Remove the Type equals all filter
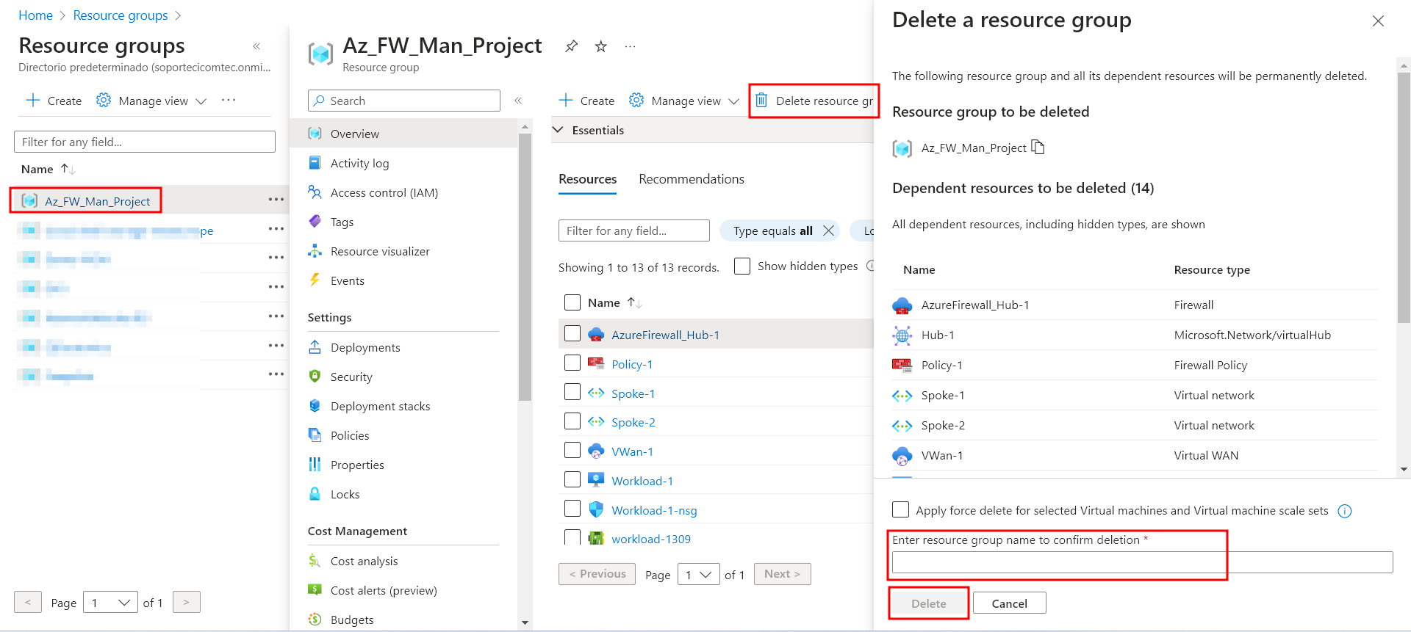The width and height of the screenshot is (1411, 632). click(x=829, y=230)
